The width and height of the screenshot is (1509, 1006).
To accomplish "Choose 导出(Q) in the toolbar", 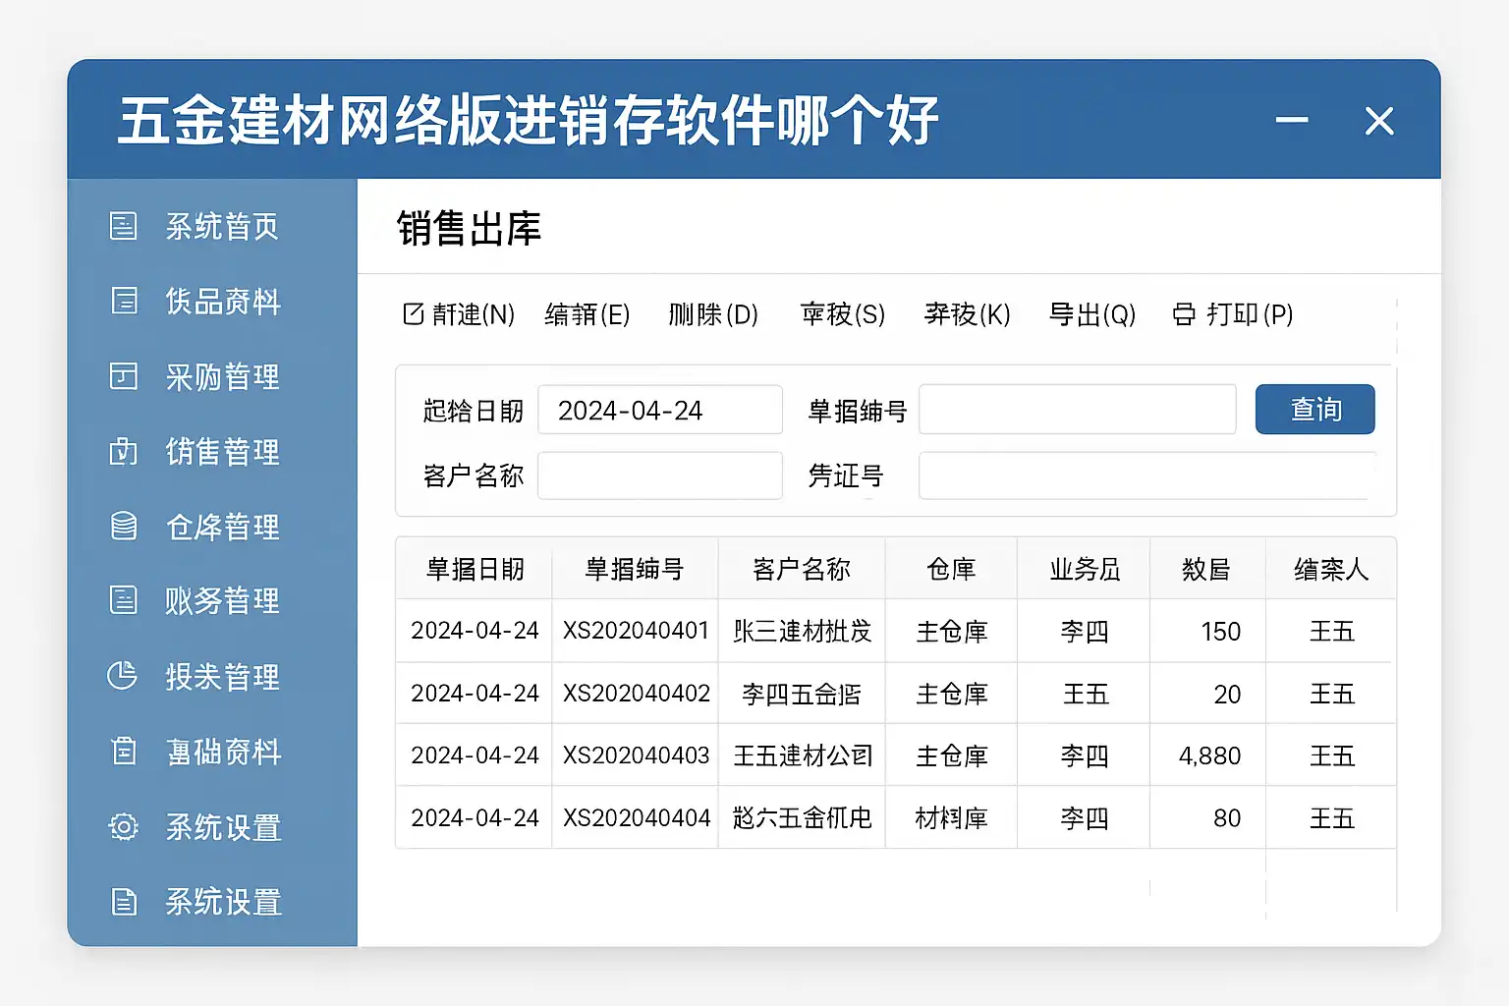I will 1092,314.
